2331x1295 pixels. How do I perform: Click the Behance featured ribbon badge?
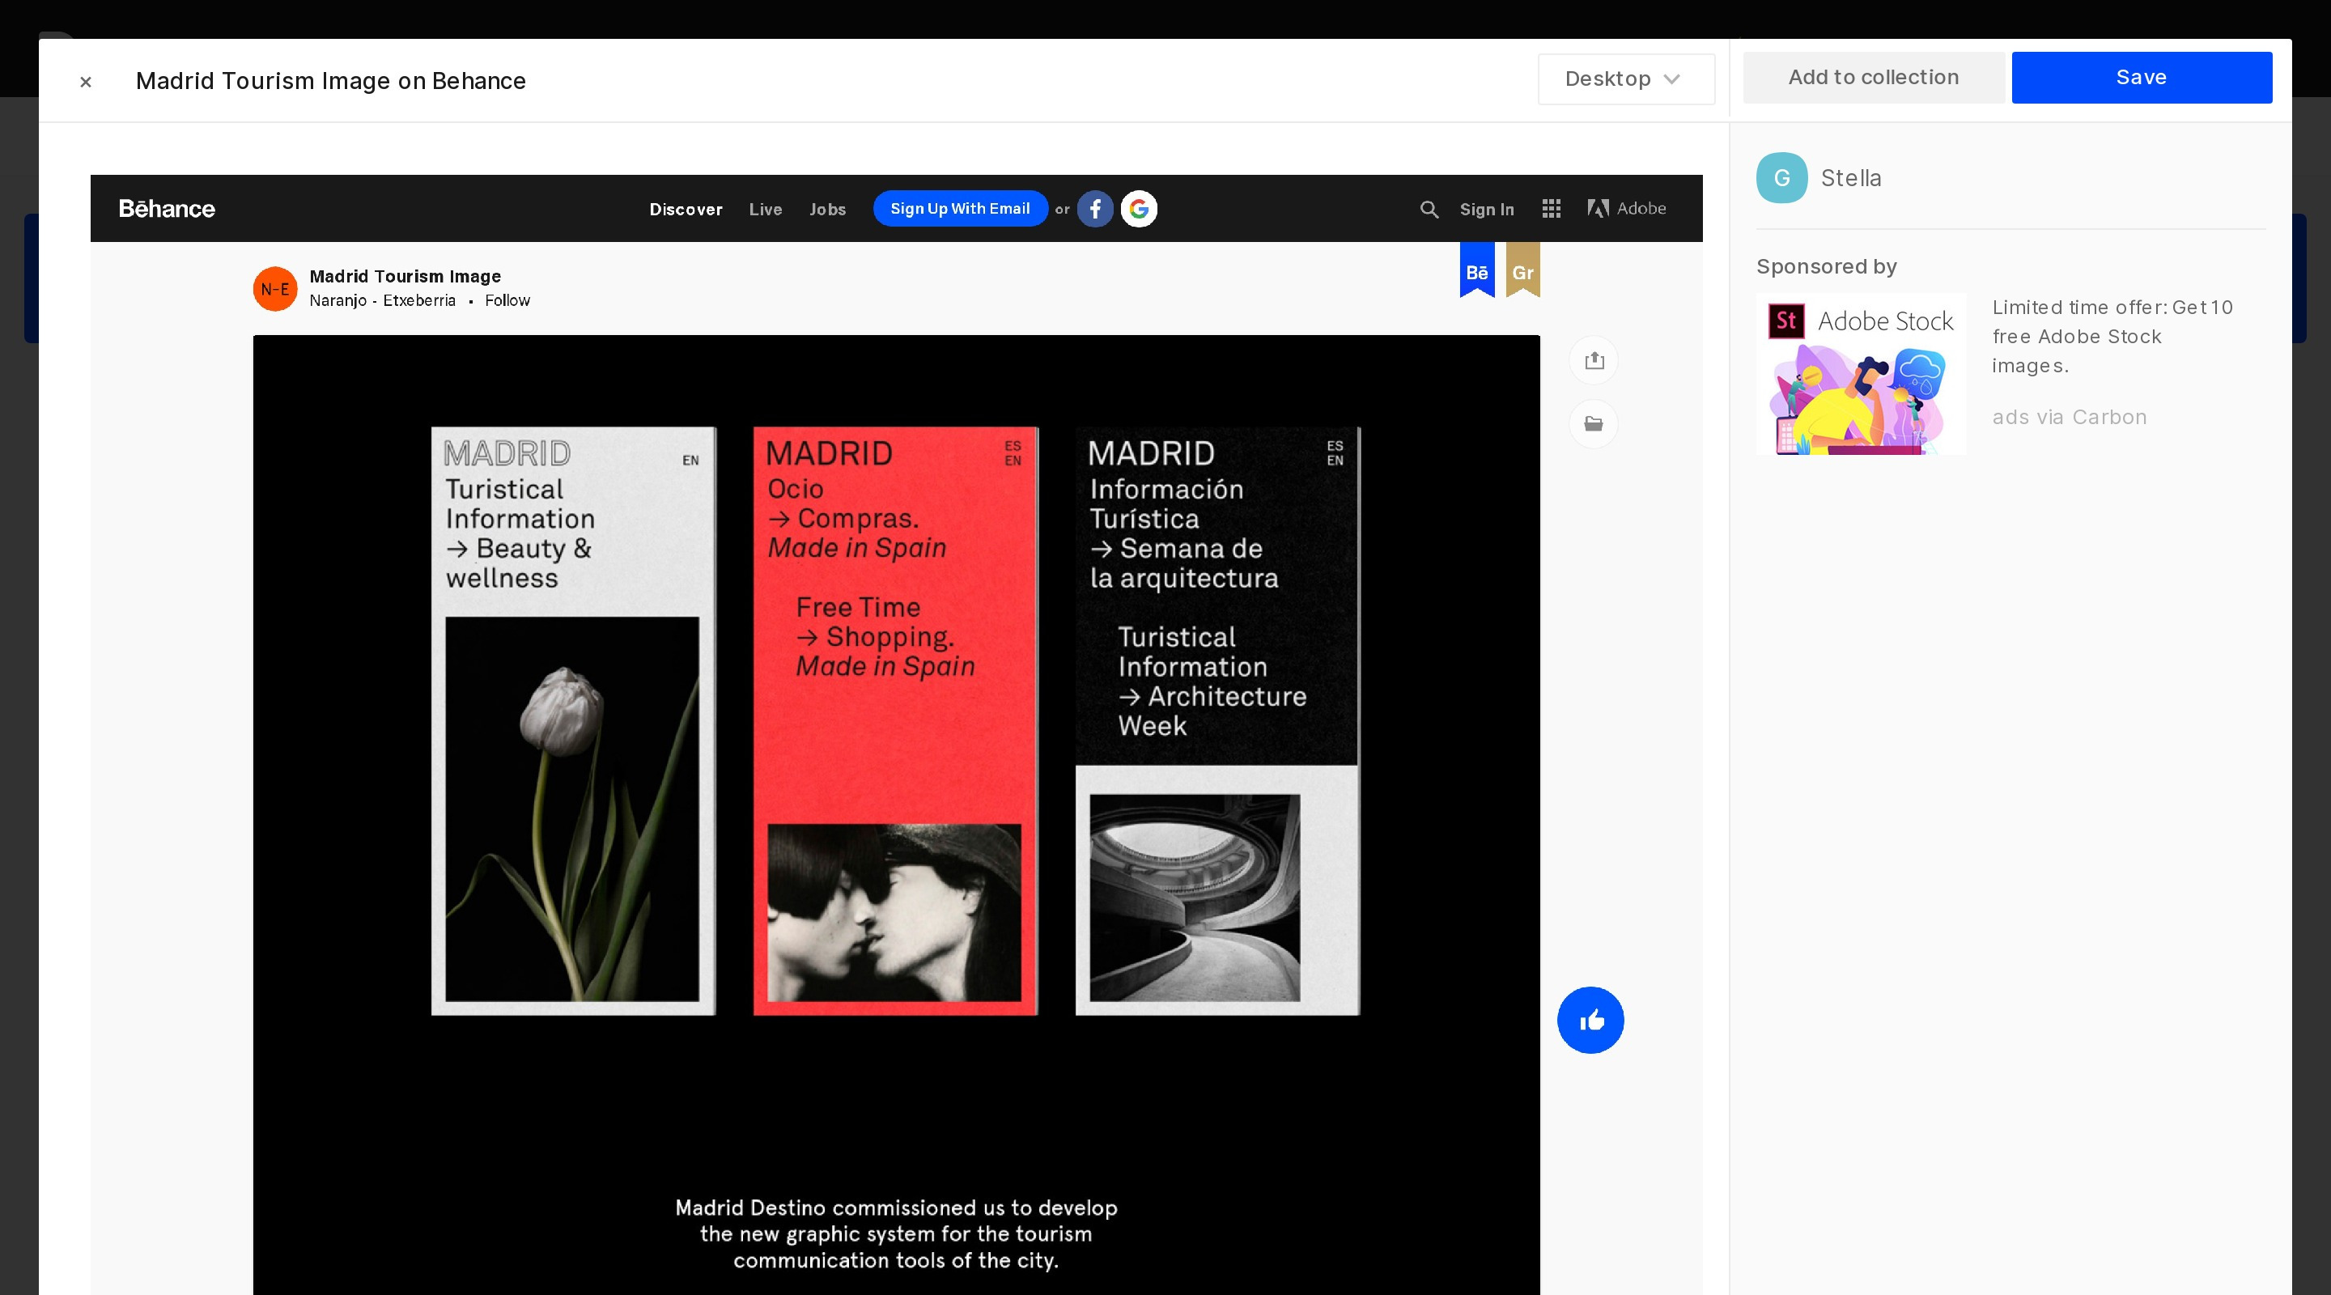[x=1477, y=270]
